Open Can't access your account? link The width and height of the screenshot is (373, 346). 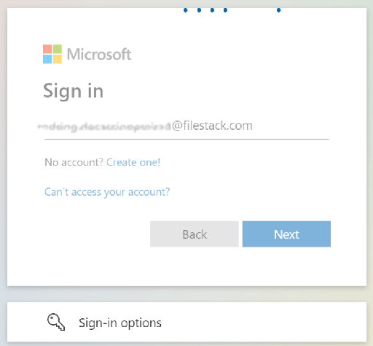[x=107, y=192]
